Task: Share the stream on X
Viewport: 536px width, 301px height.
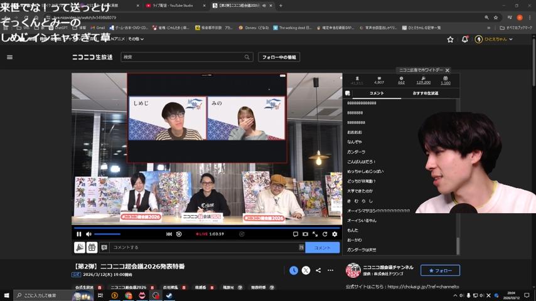Action: pos(306,270)
